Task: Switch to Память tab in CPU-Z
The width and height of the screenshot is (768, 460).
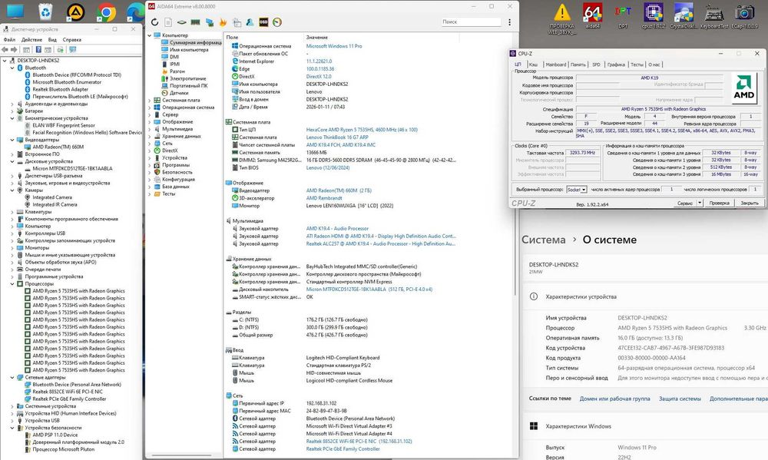Action: (578, 65)
